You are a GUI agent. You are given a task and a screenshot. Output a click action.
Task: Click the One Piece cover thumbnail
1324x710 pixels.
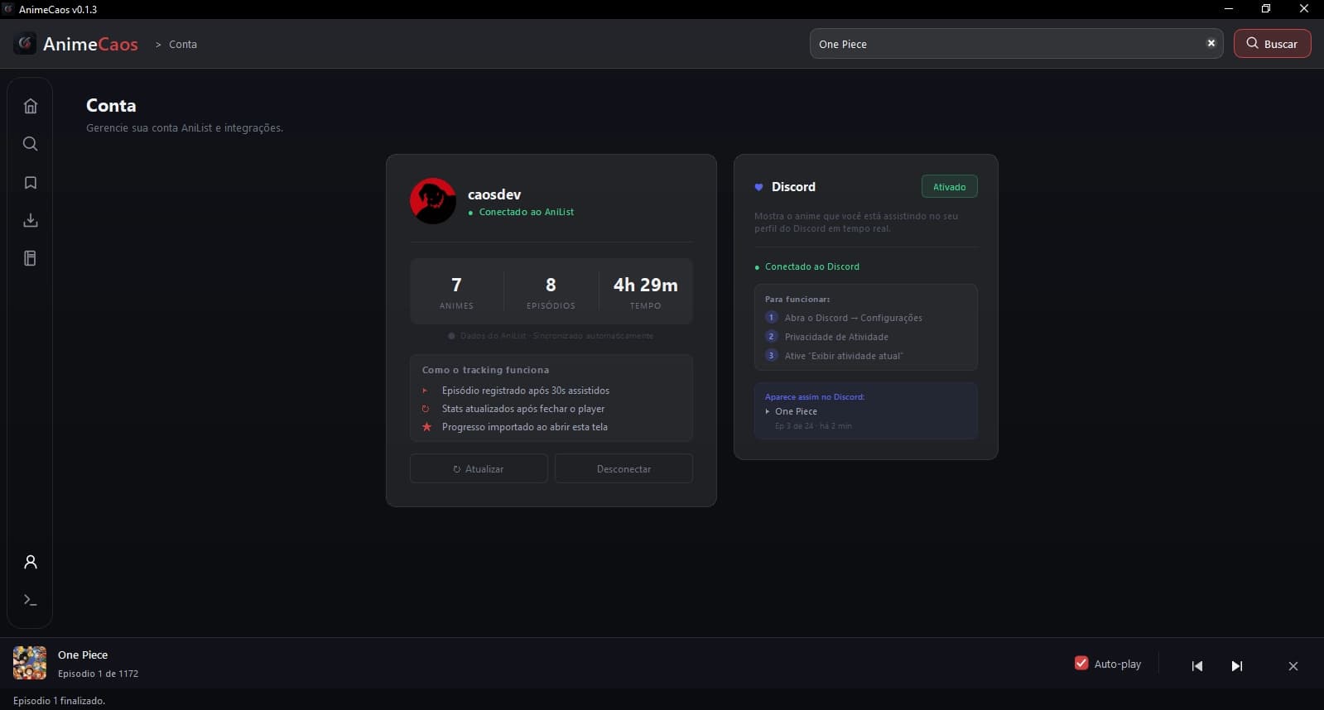point(30,663)
